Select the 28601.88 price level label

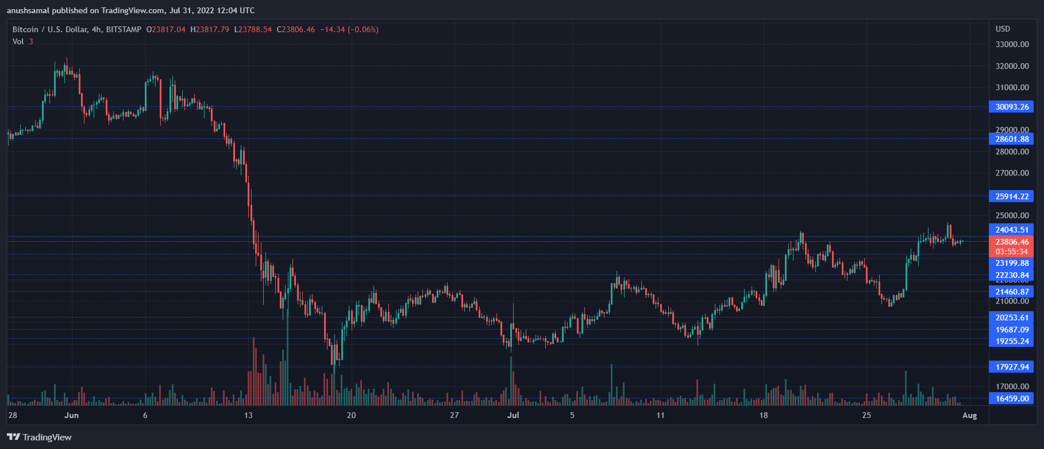pos(1011,139)
